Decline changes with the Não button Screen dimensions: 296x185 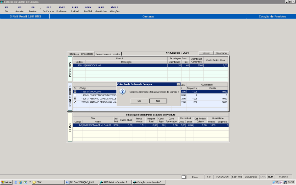(158, 101)
